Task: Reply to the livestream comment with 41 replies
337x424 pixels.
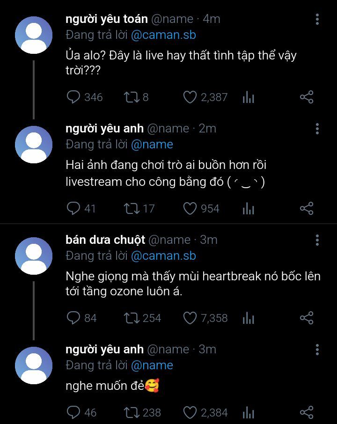Action: pyautogui.click(x=74, y=208)
